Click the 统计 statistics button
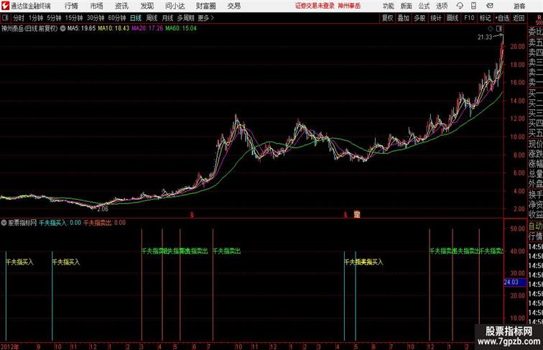Viewport: 543px width, 350px height. (436, 18)
